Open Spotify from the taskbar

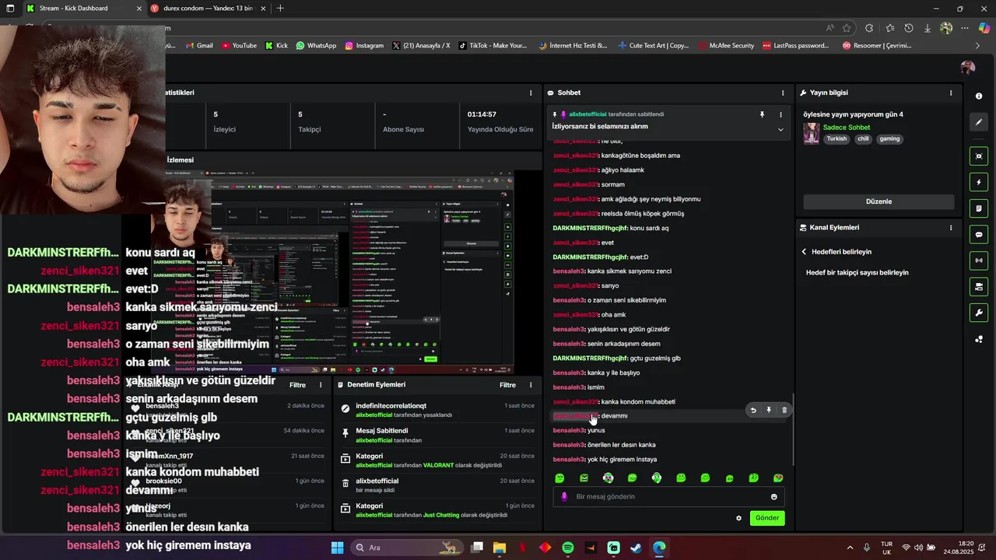point(567,548)
